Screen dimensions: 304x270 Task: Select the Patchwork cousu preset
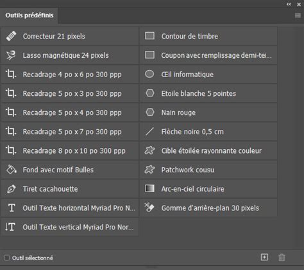point(208,170)
